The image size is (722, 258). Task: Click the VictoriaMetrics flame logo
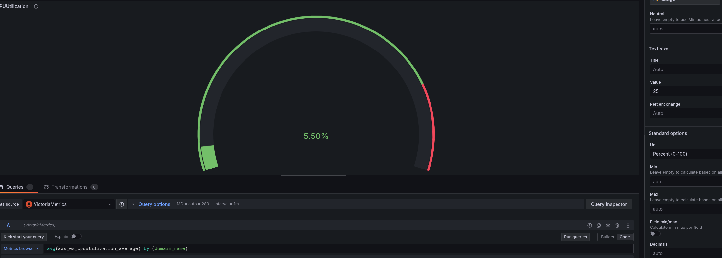(x=29, y=204)
